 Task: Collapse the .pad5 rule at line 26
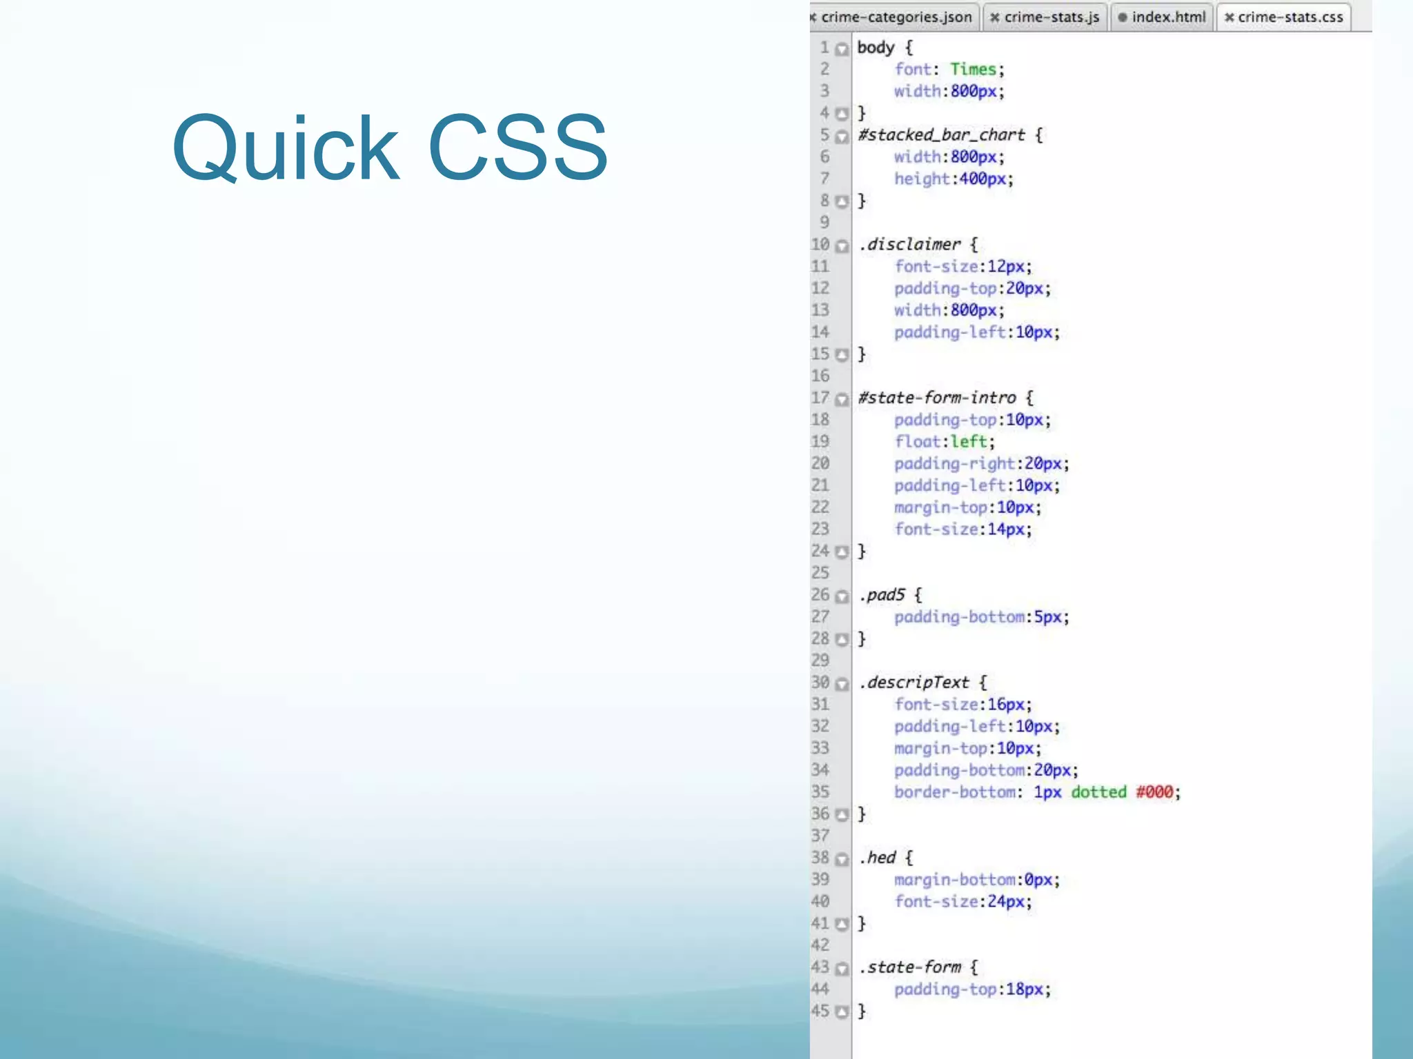[x=842, y=596]
